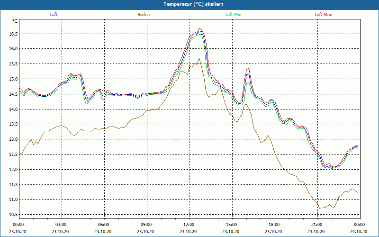The height and width of the screenshot is (237, 379).
Task: Click the 06:00 time axis label
Action: [104, 225]
